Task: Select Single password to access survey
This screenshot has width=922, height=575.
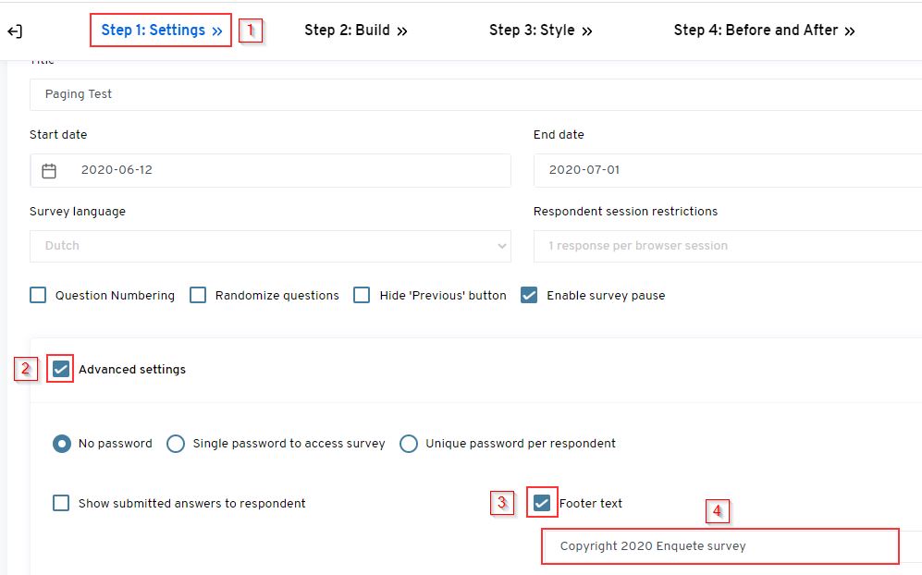Action: (x=176, y=444)
